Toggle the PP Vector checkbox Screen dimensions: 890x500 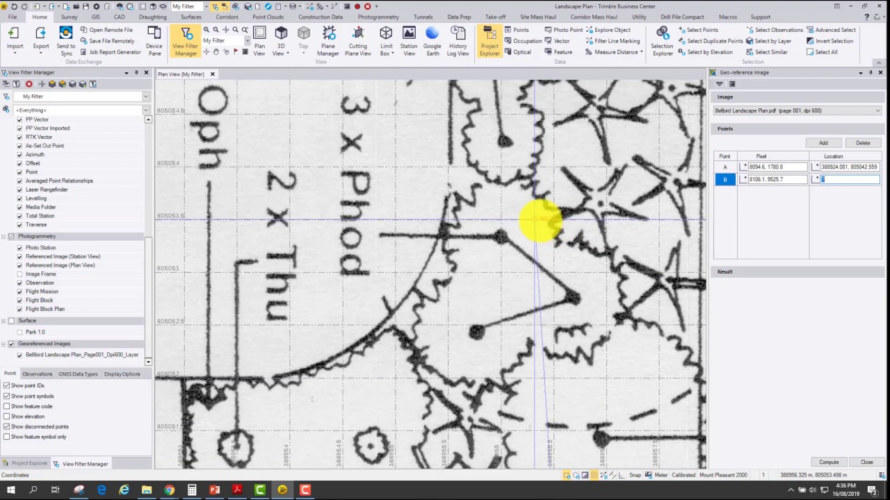[x=19, y=119]
